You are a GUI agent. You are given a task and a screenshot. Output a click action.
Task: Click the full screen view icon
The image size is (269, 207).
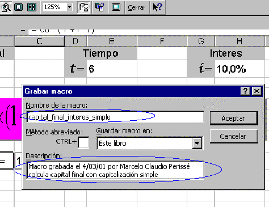pos(116,7)
